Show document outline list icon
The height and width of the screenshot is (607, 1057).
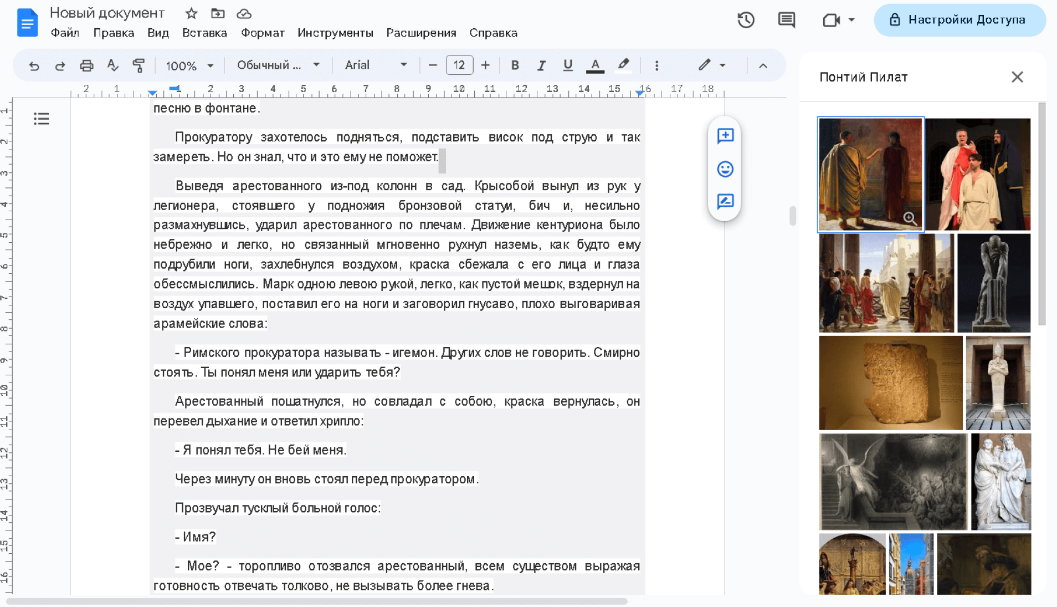tap(41, 119)
